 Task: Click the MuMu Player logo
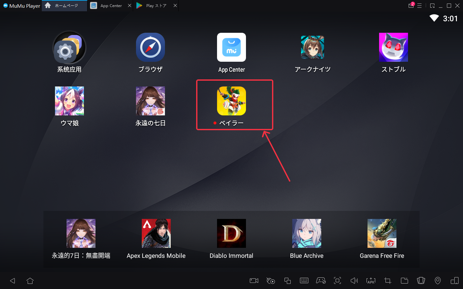tap(22, 6)
